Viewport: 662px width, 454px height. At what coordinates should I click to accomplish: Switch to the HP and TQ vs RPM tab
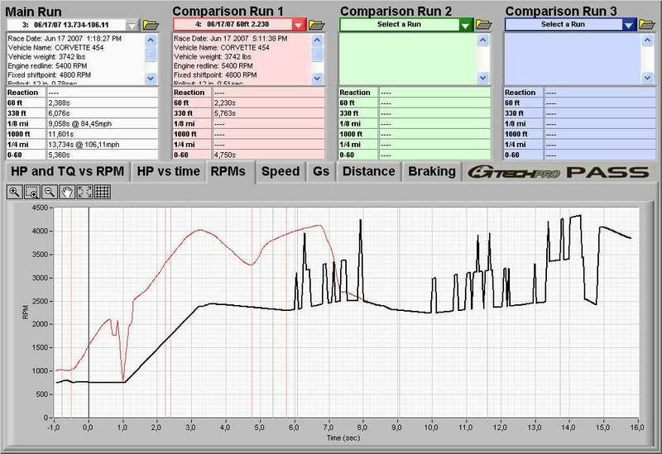pyautogui.click(x=66, y=171)
